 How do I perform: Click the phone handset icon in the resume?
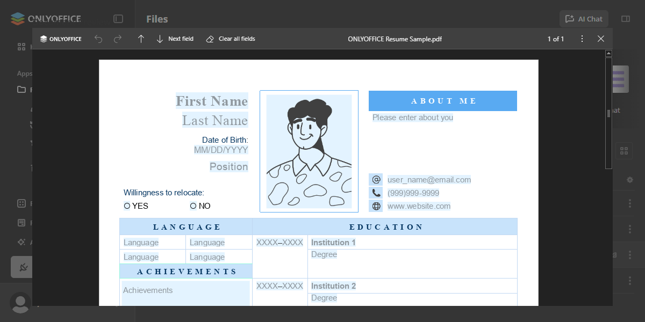click(376, 193)
